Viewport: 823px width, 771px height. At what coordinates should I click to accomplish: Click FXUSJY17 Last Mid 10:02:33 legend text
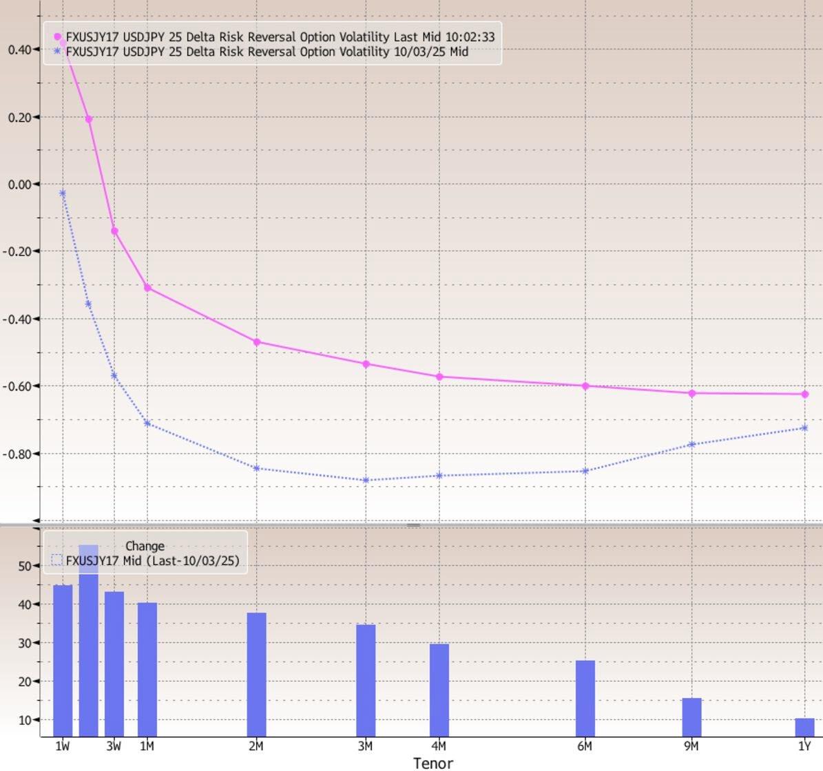pyautogui.click(x=280, y=37)
